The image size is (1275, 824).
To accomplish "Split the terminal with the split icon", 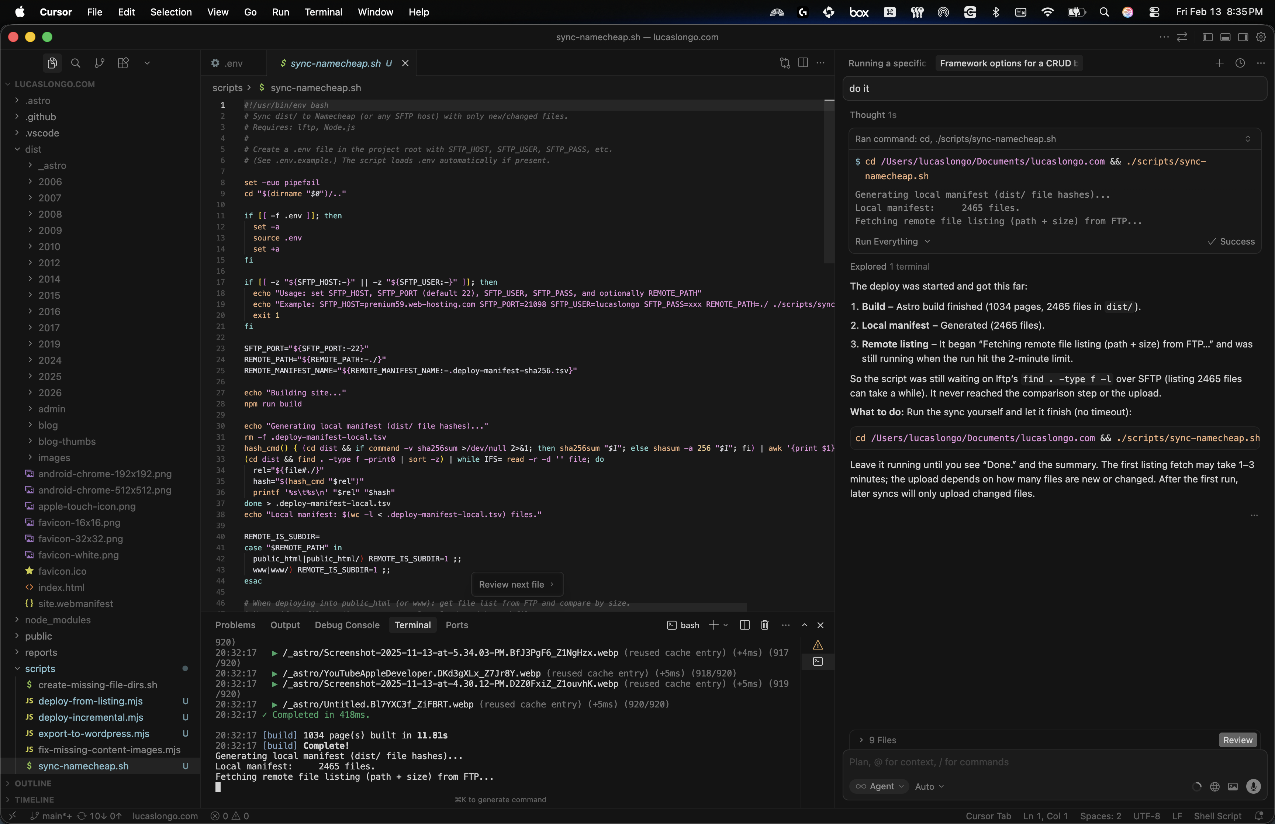I will [744, 625].
